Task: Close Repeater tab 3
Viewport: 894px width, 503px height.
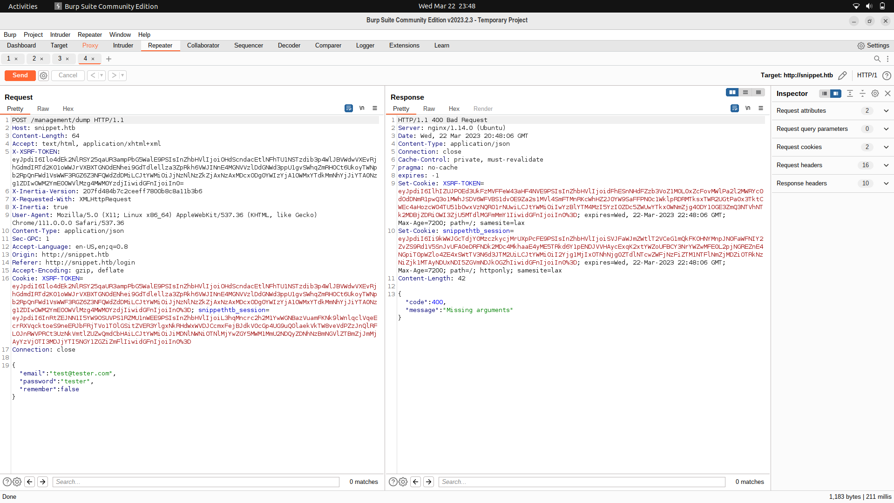Action: coord(68,59)
